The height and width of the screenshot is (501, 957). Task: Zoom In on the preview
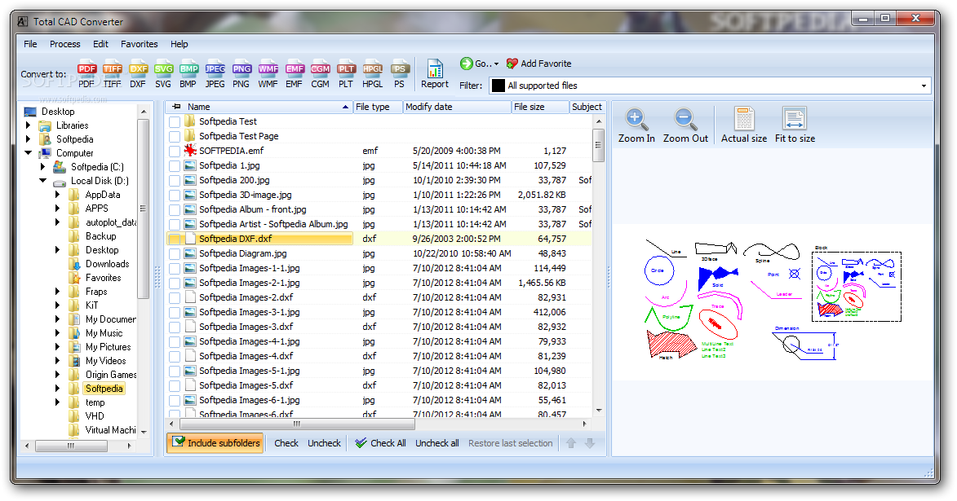pyautogui.click(x=636, y=125)
